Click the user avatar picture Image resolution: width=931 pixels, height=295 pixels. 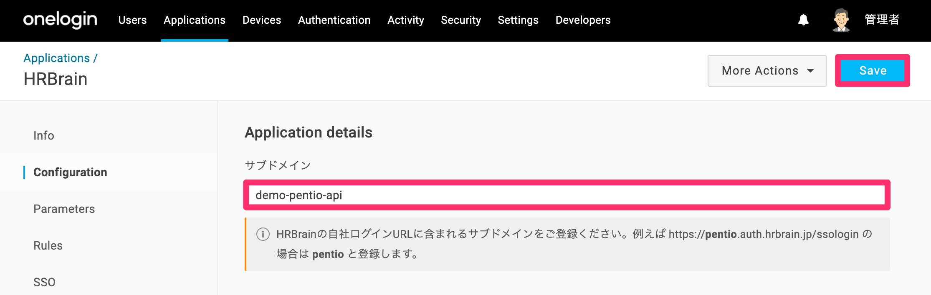pyautogui.click(x=841, y=20)
